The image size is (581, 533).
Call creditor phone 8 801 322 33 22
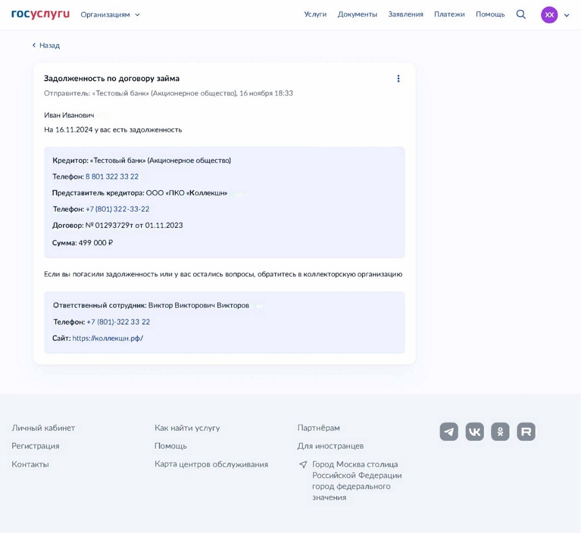coord(112,176)
